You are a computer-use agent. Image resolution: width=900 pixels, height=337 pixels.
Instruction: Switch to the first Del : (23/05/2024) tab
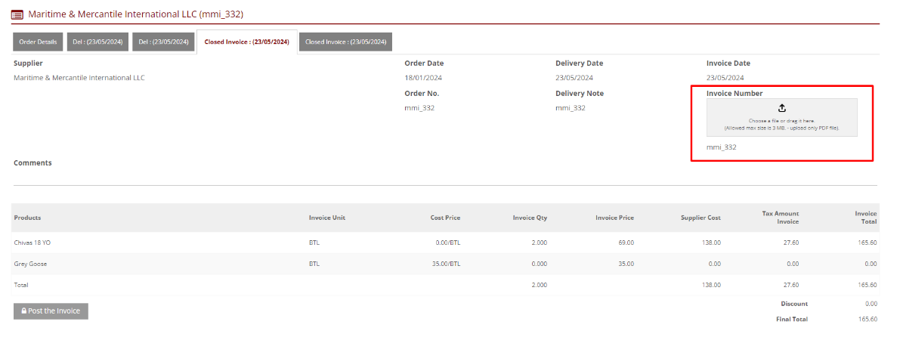[x=97, y=42]
